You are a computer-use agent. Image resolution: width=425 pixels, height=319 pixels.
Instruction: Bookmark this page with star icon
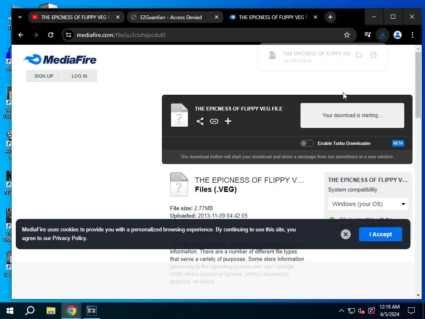coord(347,35)
